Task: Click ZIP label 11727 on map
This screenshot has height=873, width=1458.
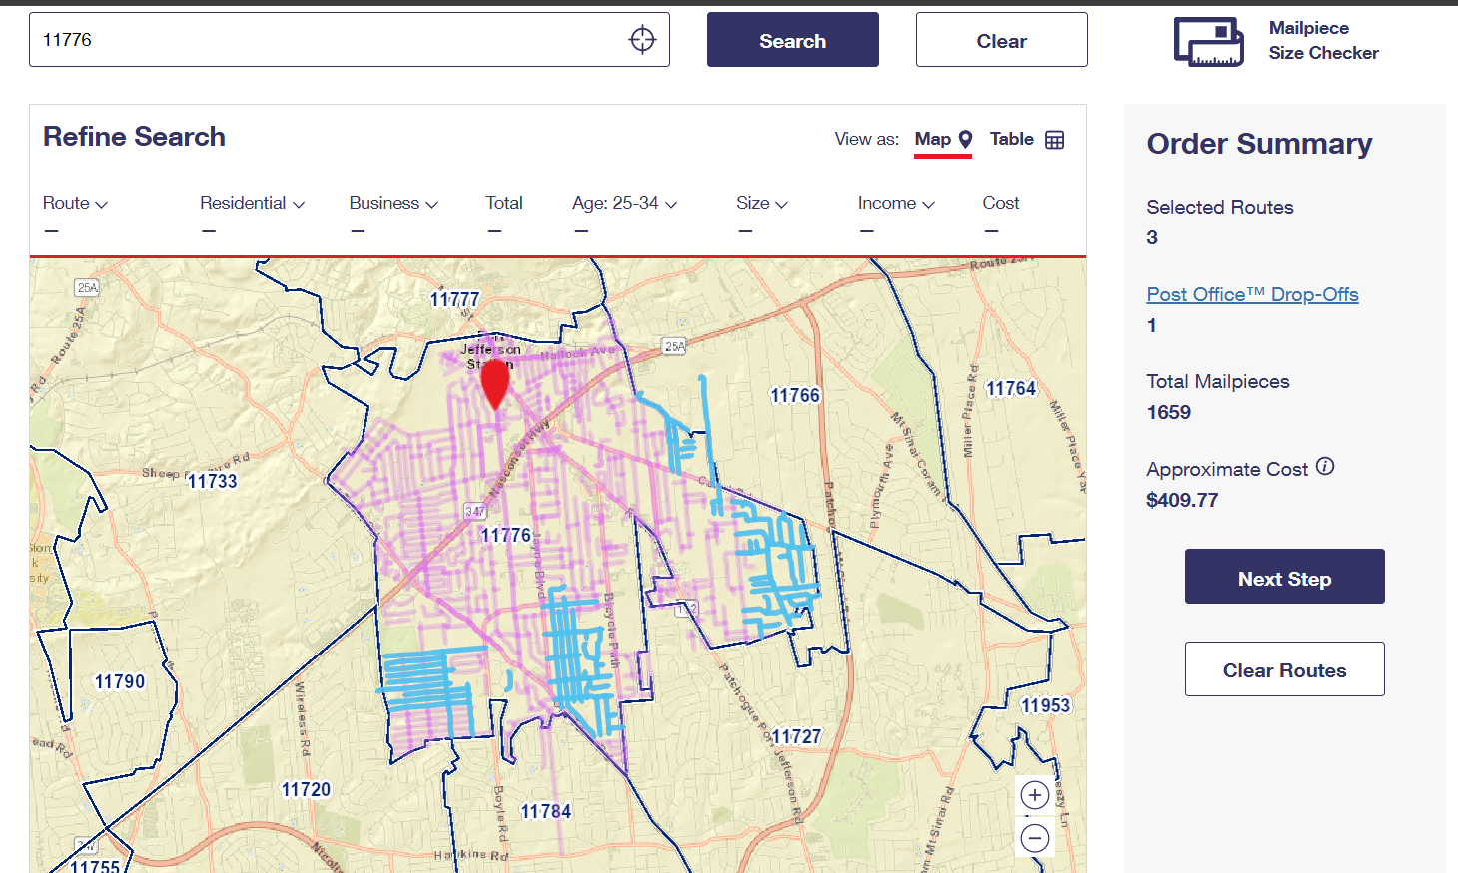Action: pos(796,737)
